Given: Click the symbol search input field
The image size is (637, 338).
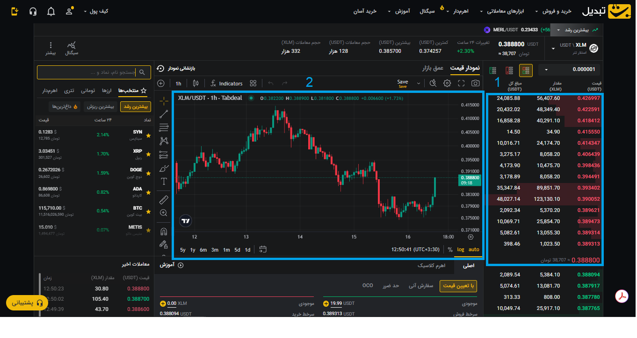Looking at the screenshot, I should tap(94, 72).
